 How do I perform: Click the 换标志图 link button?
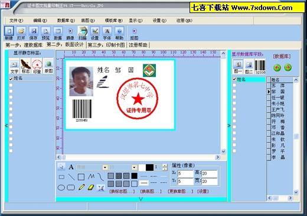[x=122, y=191]
